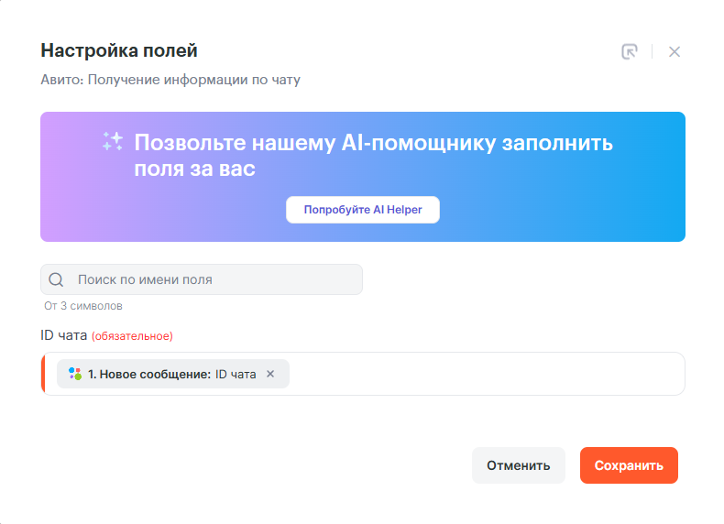
Task: Save changes with the "Сохранить" button
Action: [x=628, y=465]
